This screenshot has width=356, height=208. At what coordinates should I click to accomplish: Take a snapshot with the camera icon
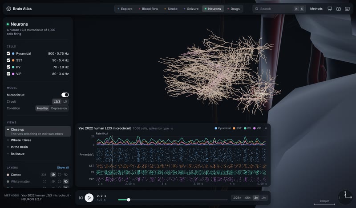click(339, 8)
